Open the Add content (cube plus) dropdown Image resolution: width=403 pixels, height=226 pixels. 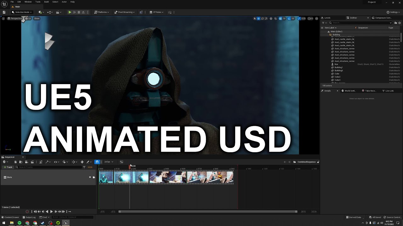click(41, 12)
